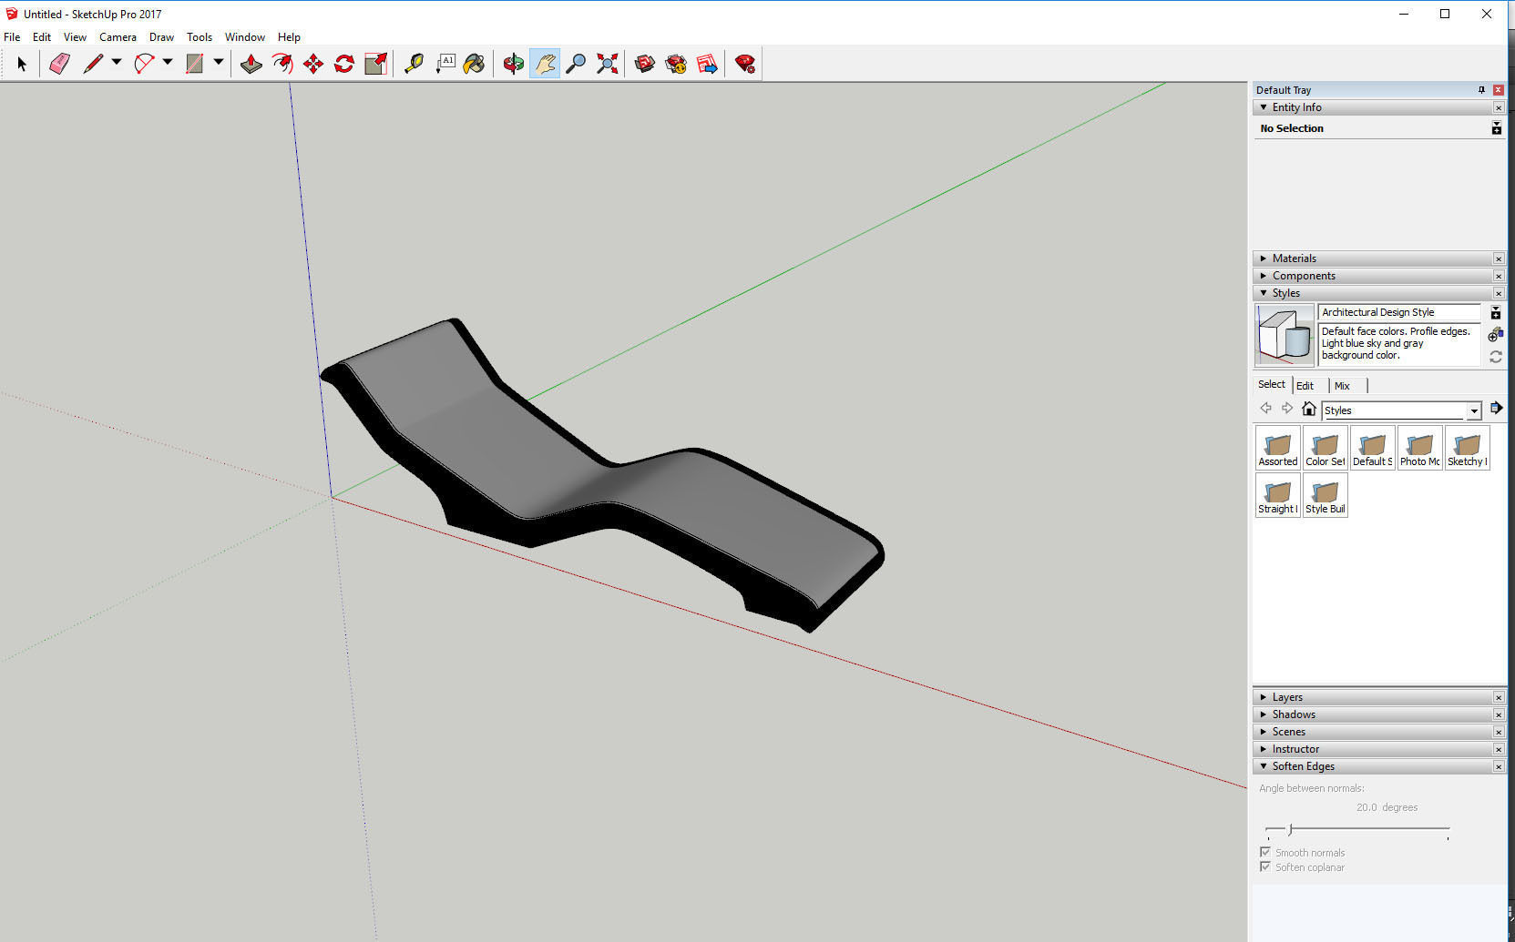Expand the Shadows panel
Viewport: 1515px width, 942px height.
[1264, 714]
